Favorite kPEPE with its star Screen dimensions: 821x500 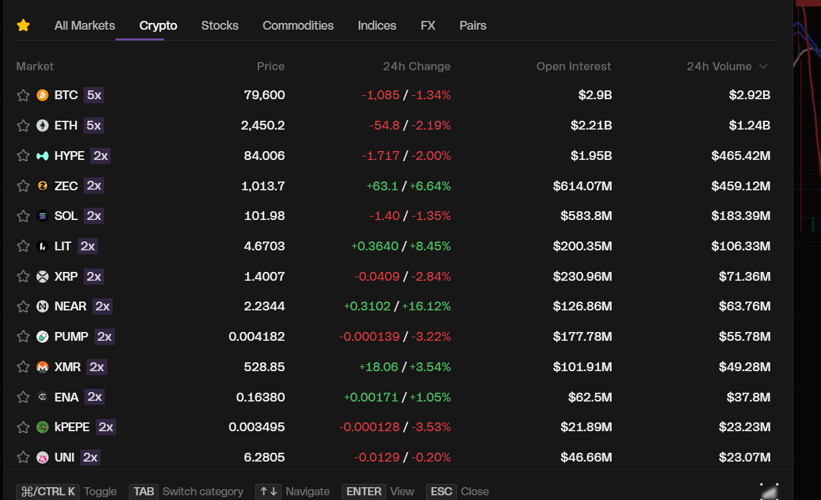coord(23,427)
